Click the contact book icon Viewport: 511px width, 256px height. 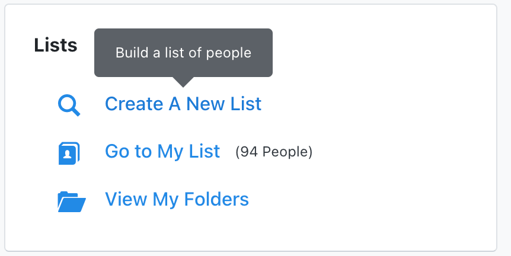point(69,153)
